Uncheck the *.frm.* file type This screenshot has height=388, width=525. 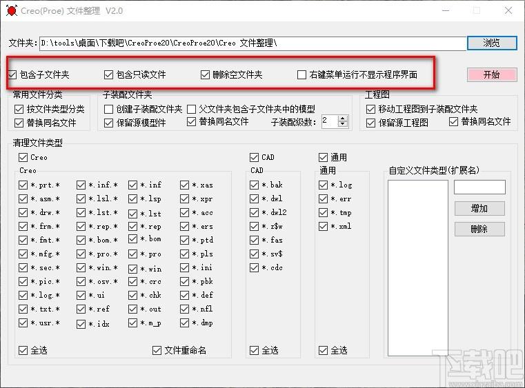click(x=23, y=227)
